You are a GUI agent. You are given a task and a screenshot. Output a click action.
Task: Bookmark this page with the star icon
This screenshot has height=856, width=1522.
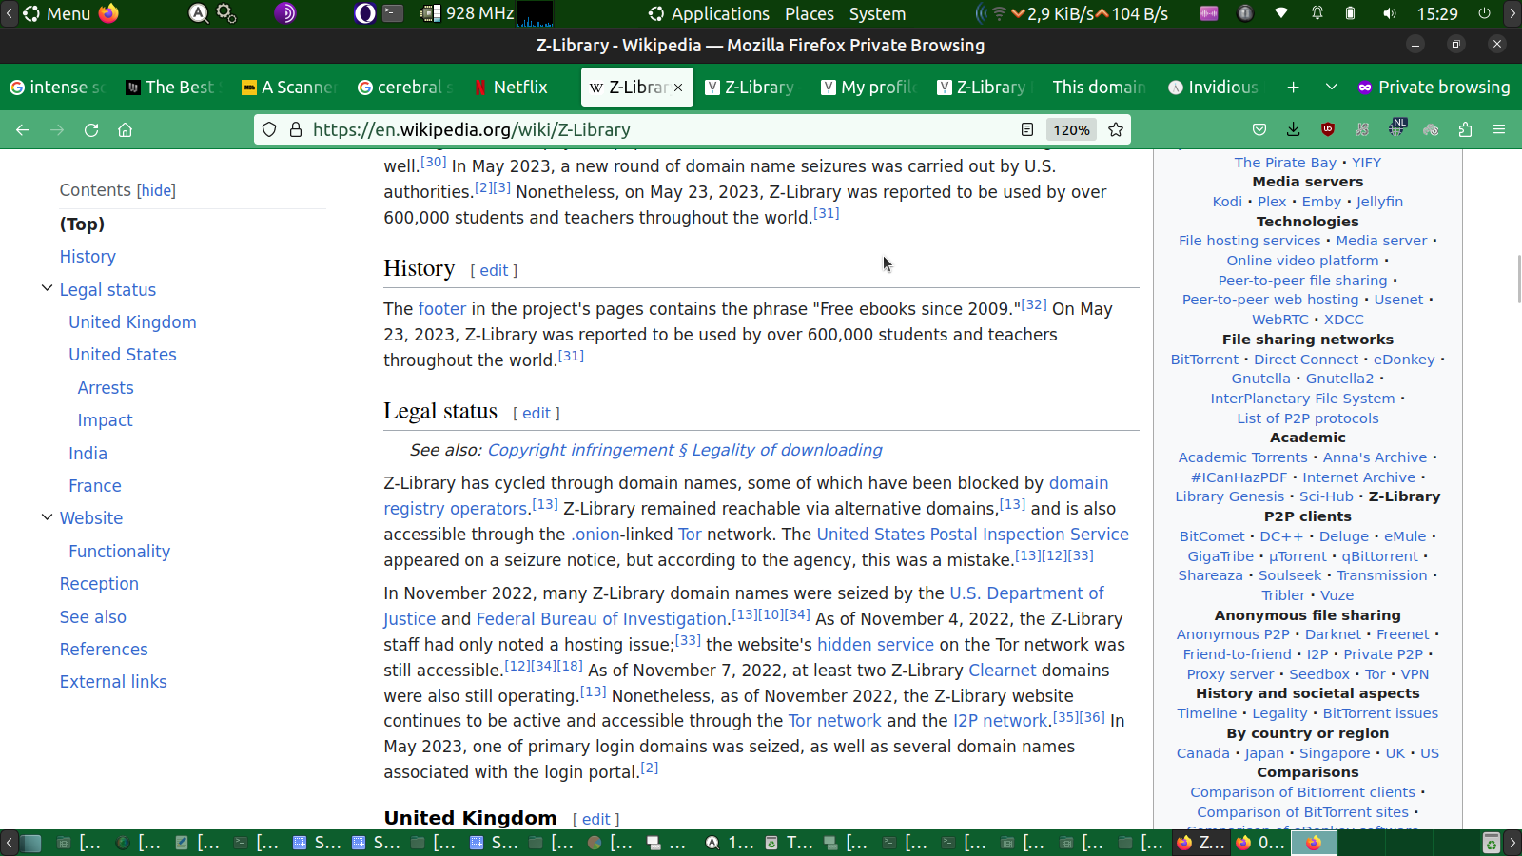(1116, 130)
